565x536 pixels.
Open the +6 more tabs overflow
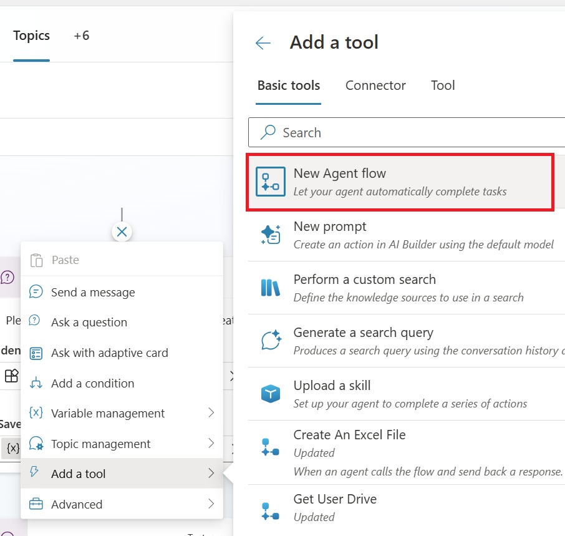point(82,36)
